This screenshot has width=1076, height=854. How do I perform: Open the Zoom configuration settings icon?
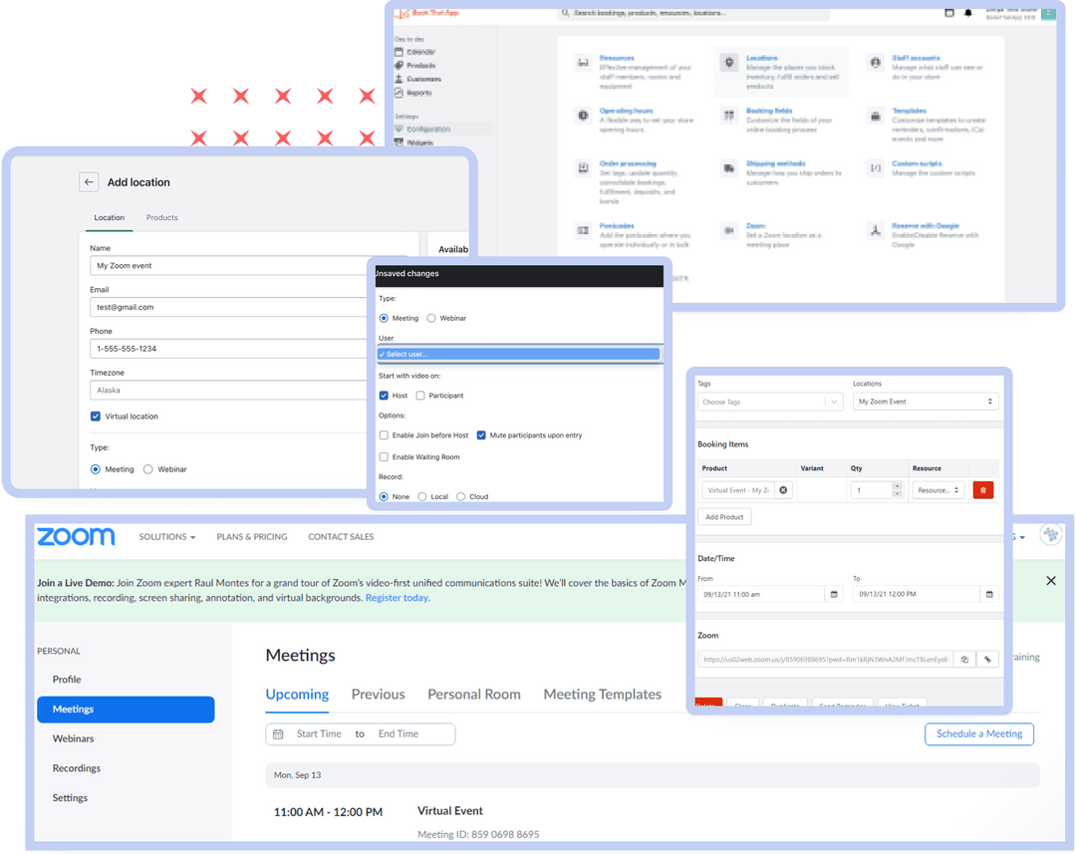tap(729, 229)
